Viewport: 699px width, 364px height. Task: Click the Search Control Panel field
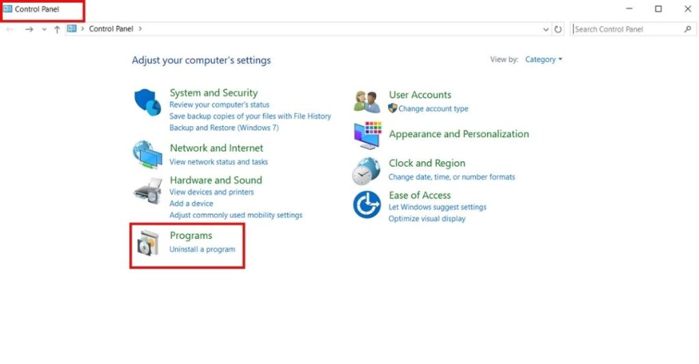(627, 29)
